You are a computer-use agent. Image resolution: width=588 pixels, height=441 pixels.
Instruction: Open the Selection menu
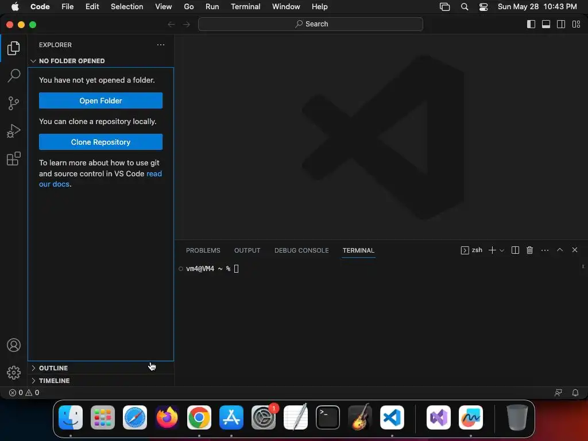point(127,7)
